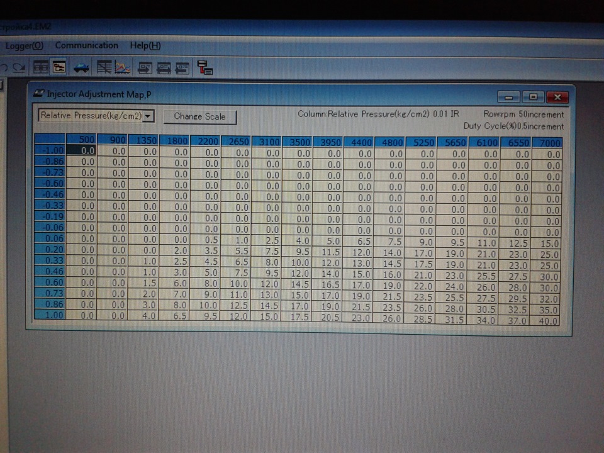Click the 4.0 cell in row 1.00
The width and height of the screenshot is (604, 453).
pos(143,315)
